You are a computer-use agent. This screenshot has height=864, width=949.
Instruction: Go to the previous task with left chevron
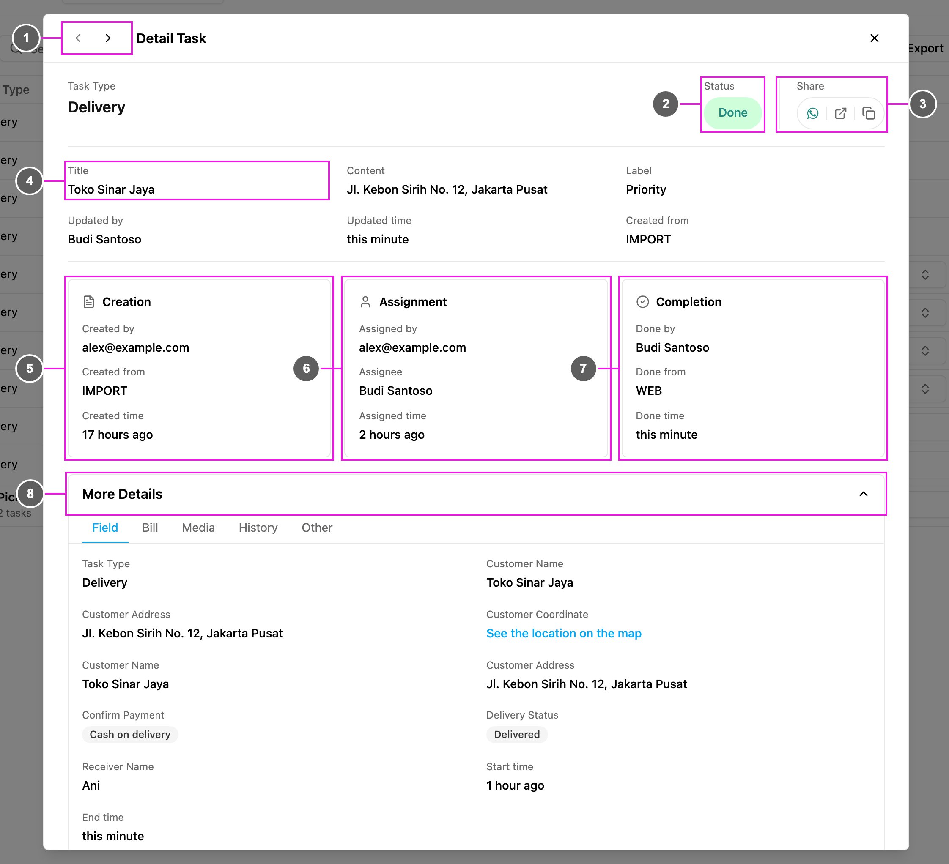[78, 38]
